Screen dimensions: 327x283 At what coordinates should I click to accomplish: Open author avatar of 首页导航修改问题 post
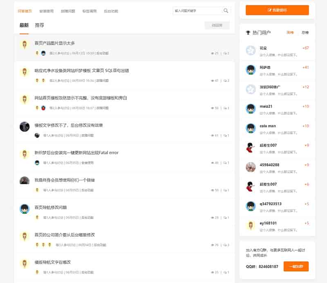click(x=25, y=209)
